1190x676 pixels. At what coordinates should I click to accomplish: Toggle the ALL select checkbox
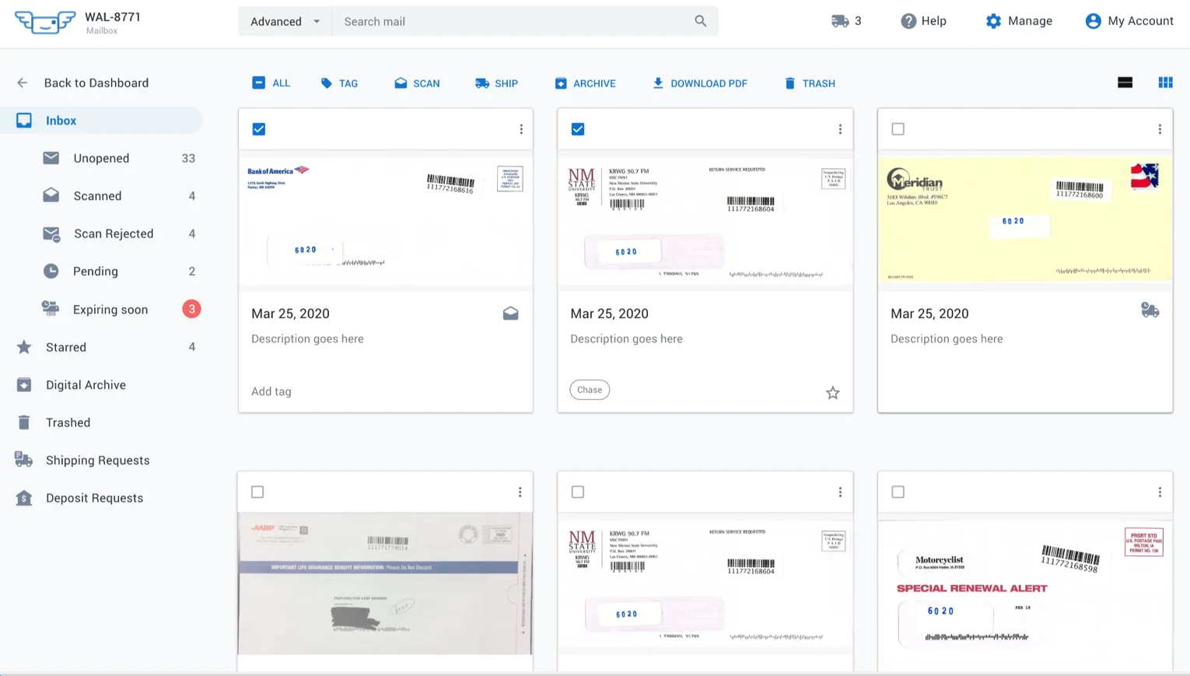pos(259,82)
